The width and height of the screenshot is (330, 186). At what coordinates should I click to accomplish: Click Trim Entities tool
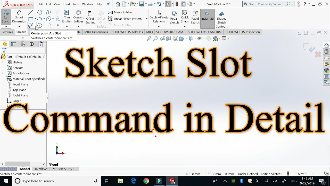[67, 17]
